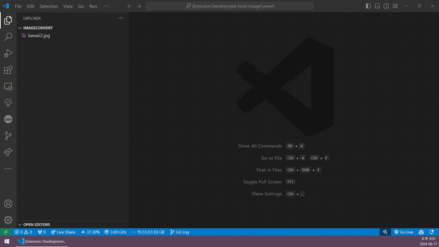The height and width of the screenshot is (247, 439).
Task: Toggle the bottom panel layout button
Action: click(x=377, y=6)
